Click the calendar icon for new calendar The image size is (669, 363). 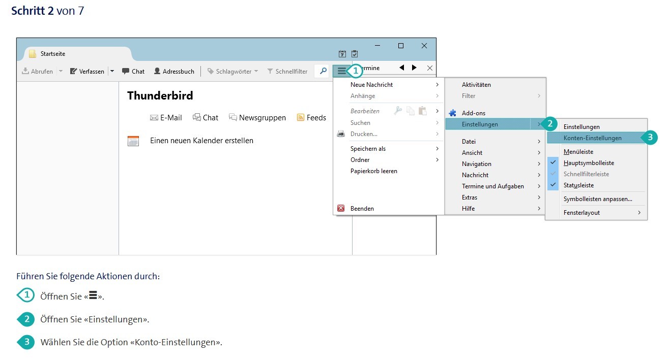pos(133,141)
